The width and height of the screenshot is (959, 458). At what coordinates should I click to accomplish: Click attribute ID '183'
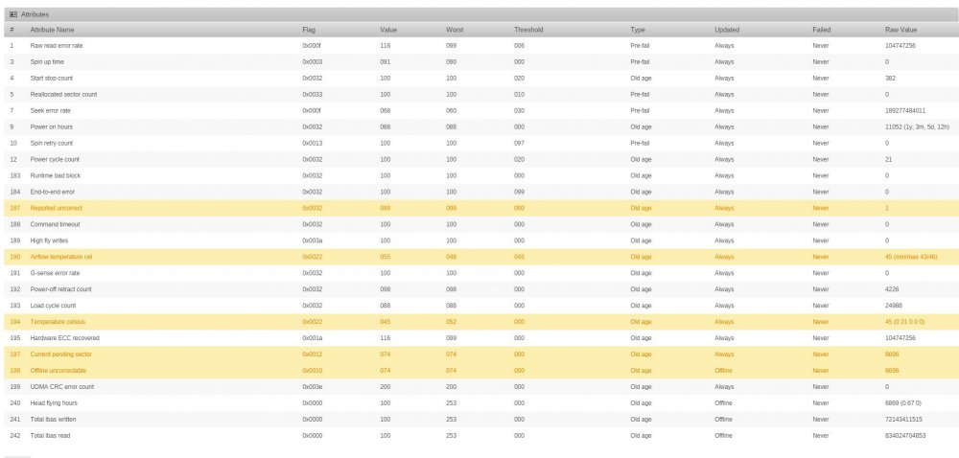coord(15,175)
